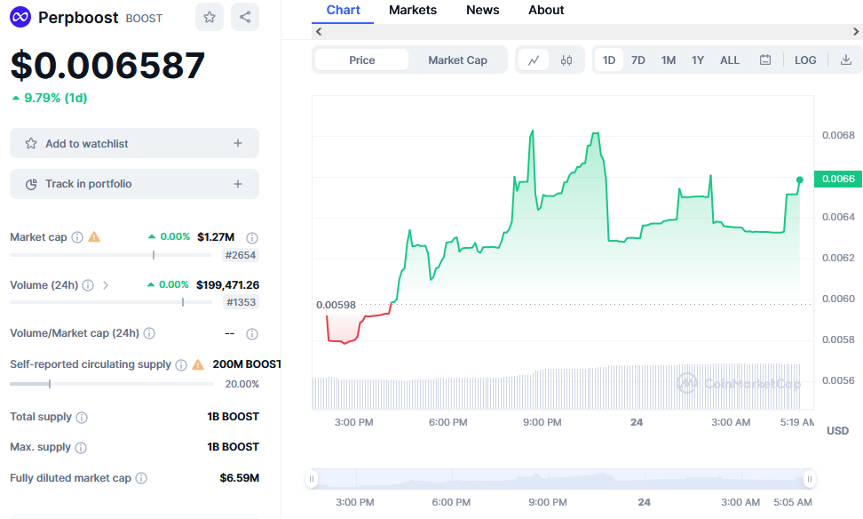Click the green latest price point on chart

pos(800,180)
